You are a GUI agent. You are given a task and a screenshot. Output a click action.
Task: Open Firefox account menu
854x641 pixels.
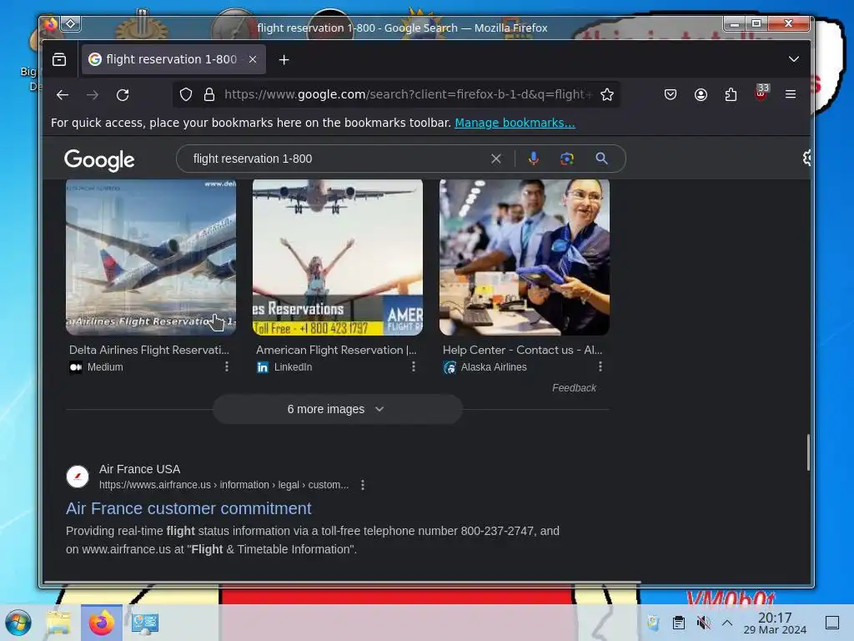click(x=701, y=95)
